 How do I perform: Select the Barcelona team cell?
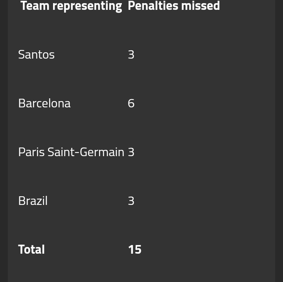(44, 103)
